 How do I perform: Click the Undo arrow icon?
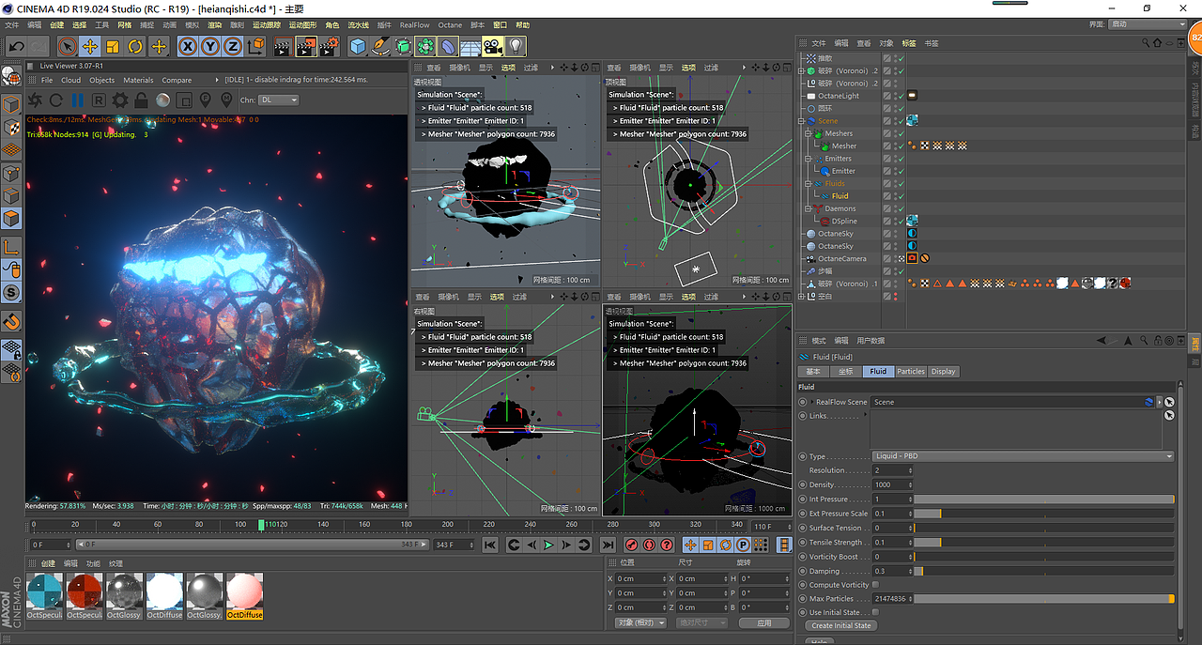point(17,46)
